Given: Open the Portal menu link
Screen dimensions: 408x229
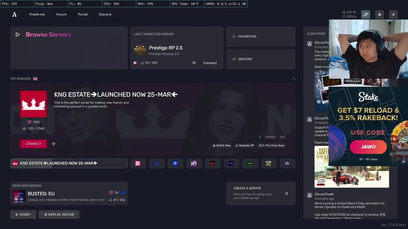Looking at the screenshot, I should pyautogui.click(x=83, y=14).
